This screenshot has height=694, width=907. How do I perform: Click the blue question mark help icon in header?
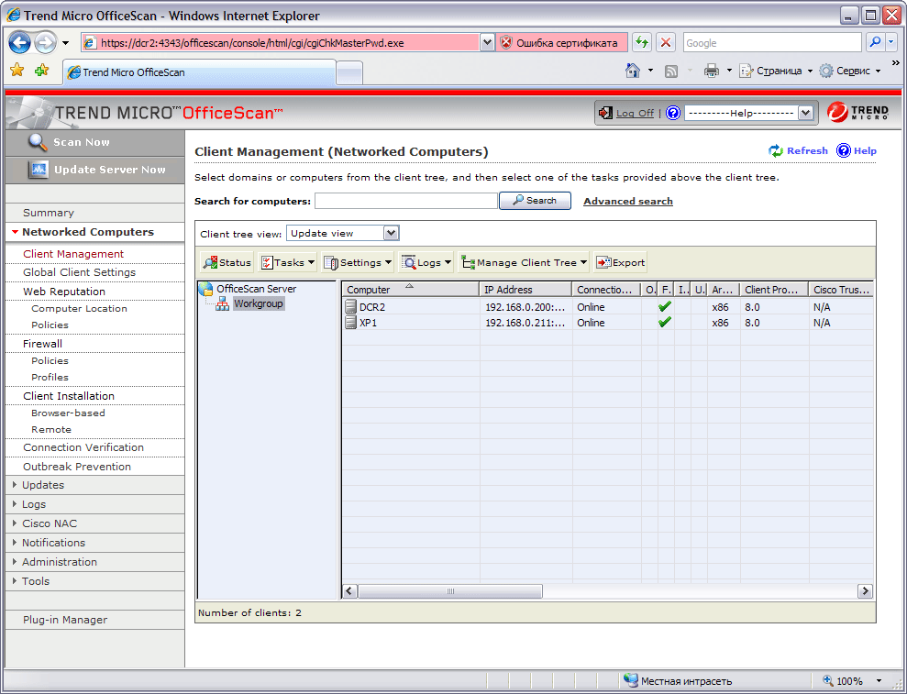click(x=673, y=113)
